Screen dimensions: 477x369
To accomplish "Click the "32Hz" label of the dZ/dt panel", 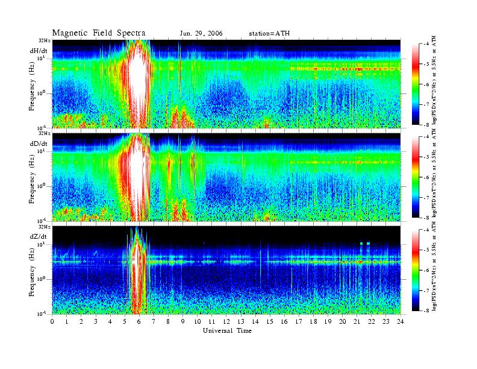I will pos(45,227).
